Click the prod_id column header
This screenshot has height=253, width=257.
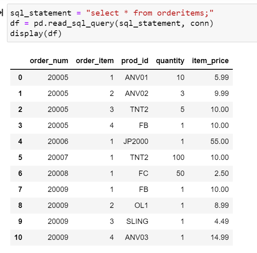(x=135, y=61)
